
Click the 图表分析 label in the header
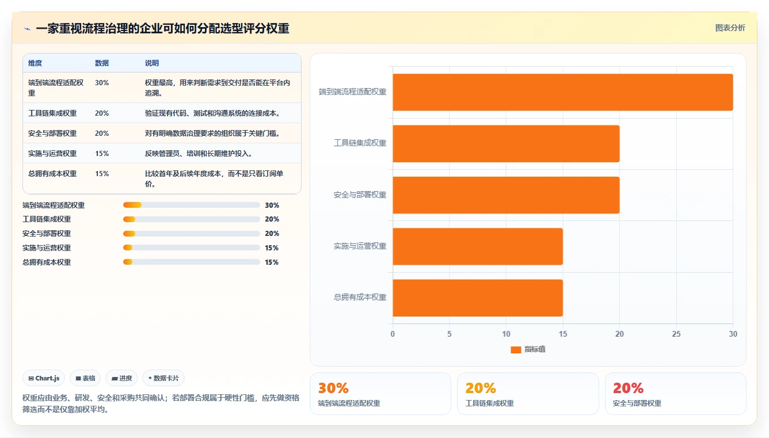pos(730,28)
